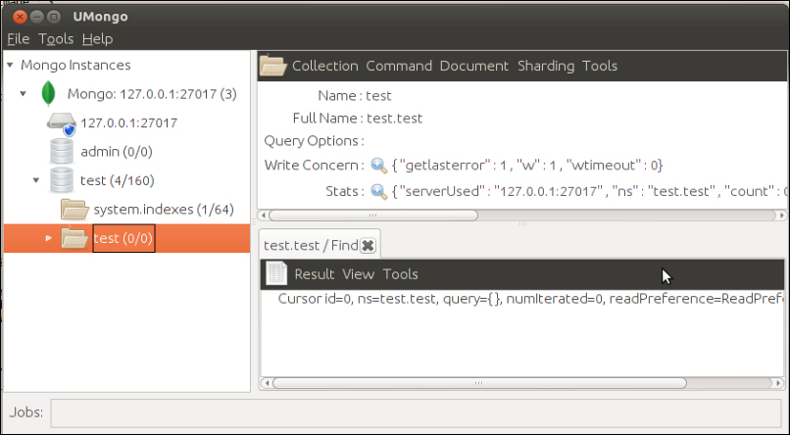Click the server icon beside 127.0.0.1:27017
The width and height of the screenshot is (790, 435).
tap(62, 123)
